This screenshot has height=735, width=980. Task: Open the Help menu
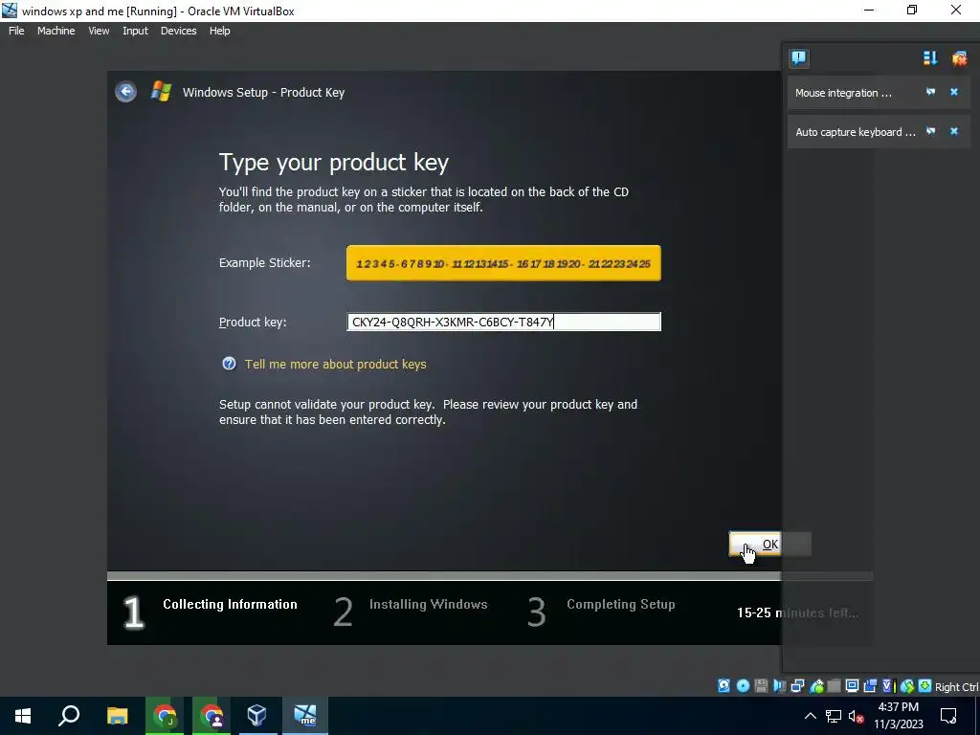tap(219, 31)
